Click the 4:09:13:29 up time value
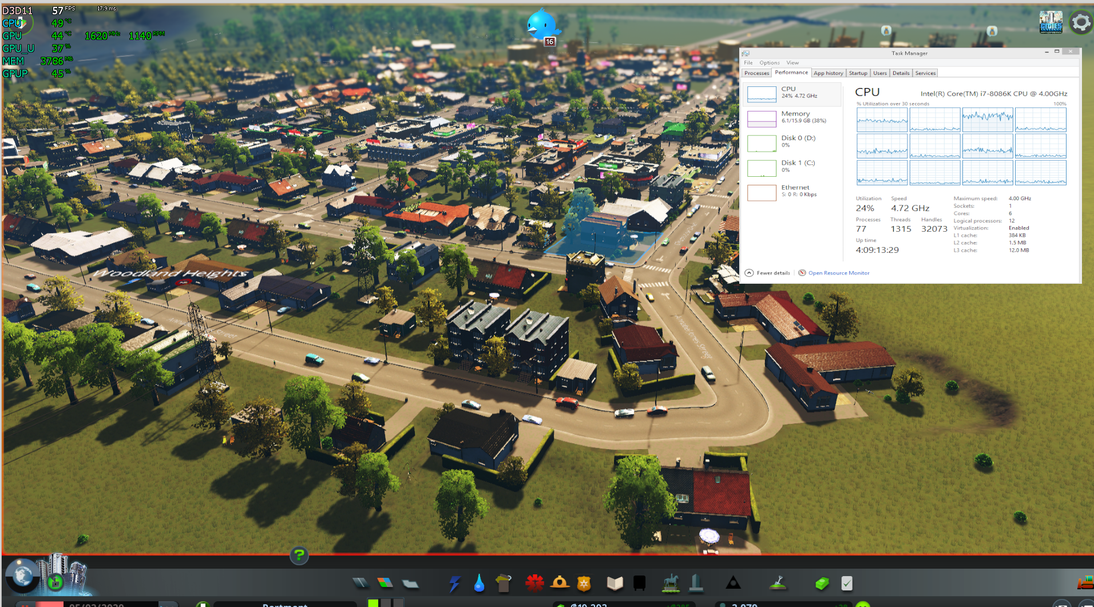1094x607 pixels. [x=877, y=250]
